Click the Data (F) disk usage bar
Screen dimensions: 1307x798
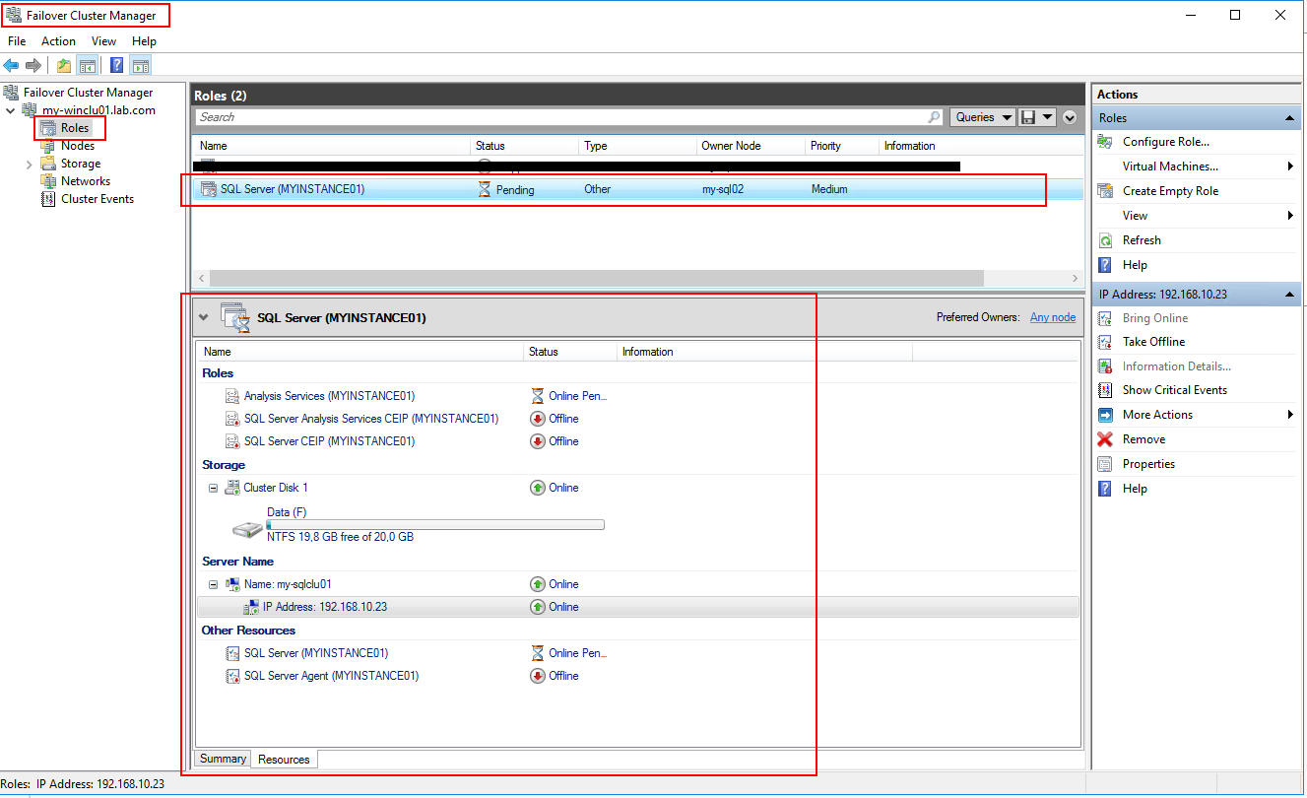(435, 524)
